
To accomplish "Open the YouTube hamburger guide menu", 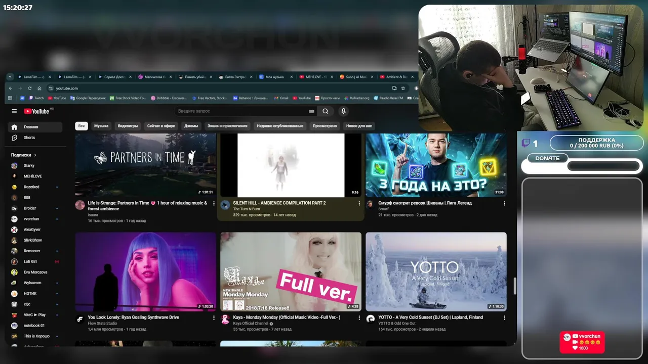I will pyautogui.click(x=14, y=111).
